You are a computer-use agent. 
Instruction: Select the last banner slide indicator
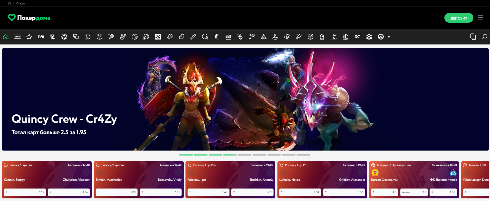(x=303, y=155)
